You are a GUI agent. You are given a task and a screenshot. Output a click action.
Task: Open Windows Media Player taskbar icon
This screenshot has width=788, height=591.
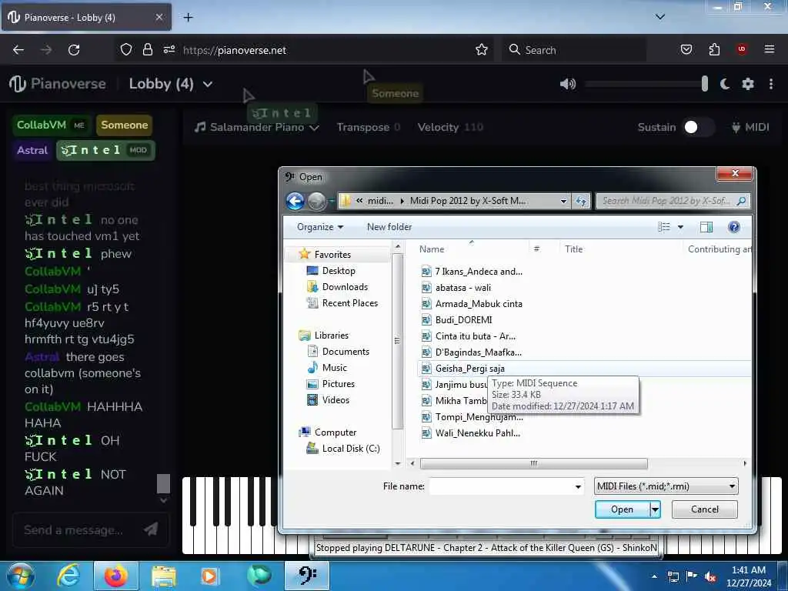[x=209, y=576]
